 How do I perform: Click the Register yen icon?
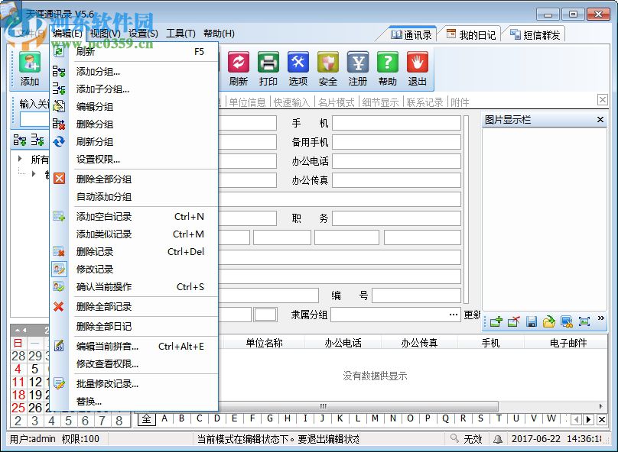pos(358,62)
